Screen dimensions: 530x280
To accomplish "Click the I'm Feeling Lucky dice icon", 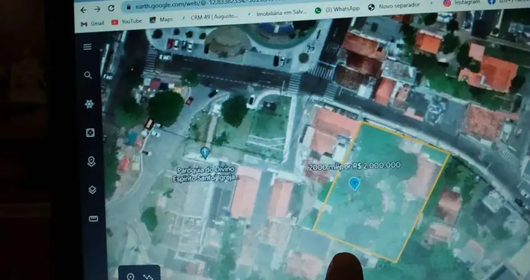I will pos(90,133).
